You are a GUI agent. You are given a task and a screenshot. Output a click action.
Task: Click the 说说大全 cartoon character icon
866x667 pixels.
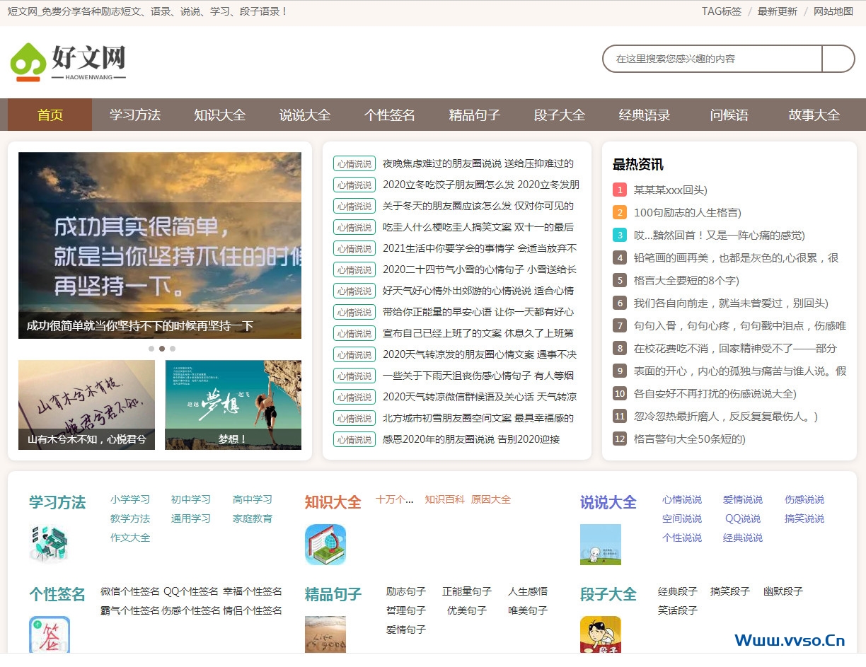(x=601, y=545)
